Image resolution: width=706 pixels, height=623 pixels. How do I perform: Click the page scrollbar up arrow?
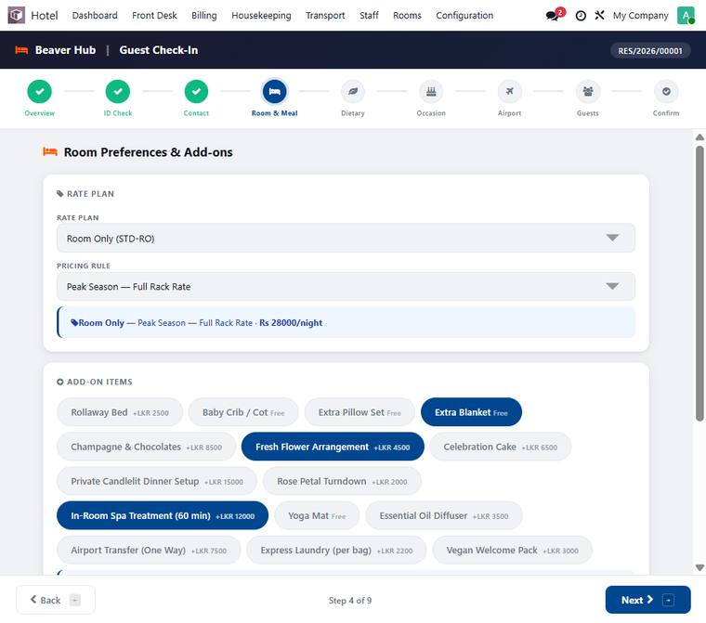pyautogui.click(x=699, y=136)
